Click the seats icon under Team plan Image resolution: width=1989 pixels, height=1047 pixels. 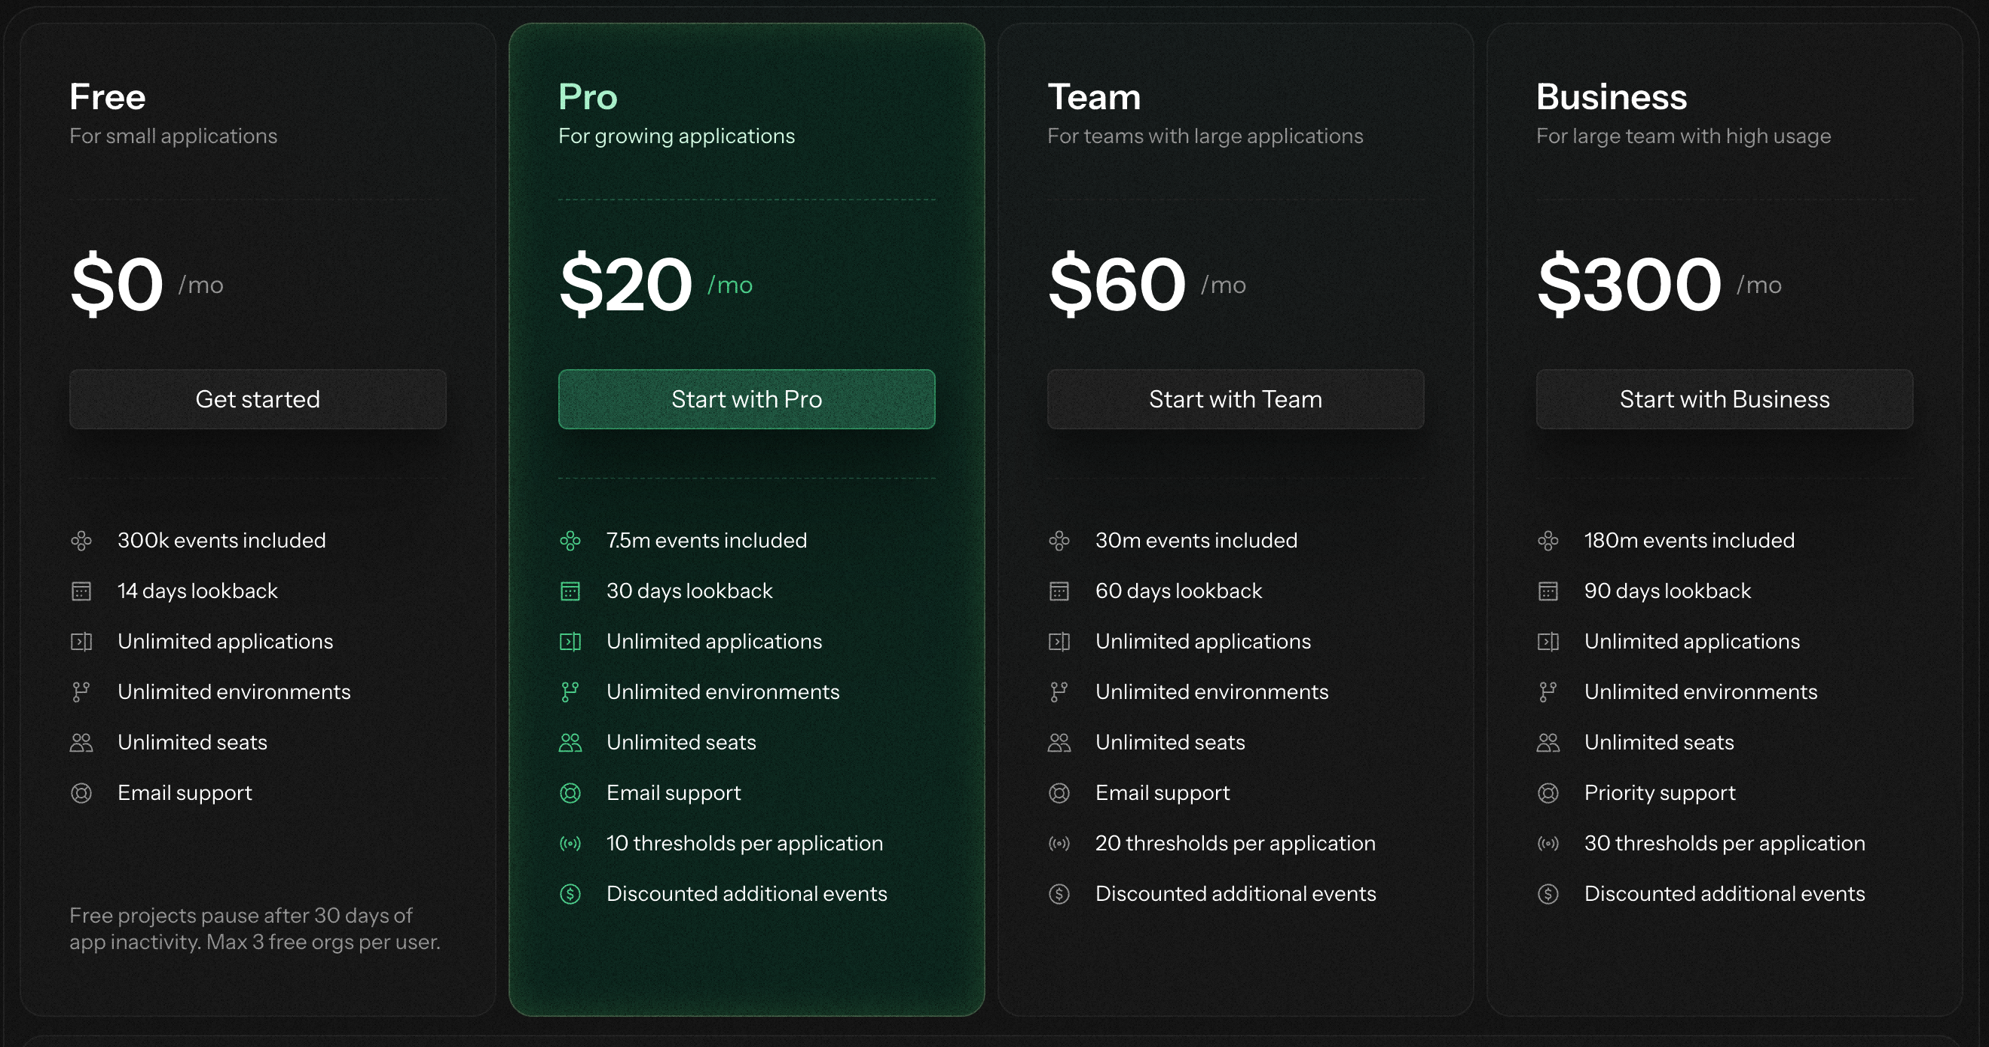tap(1059, 742)
